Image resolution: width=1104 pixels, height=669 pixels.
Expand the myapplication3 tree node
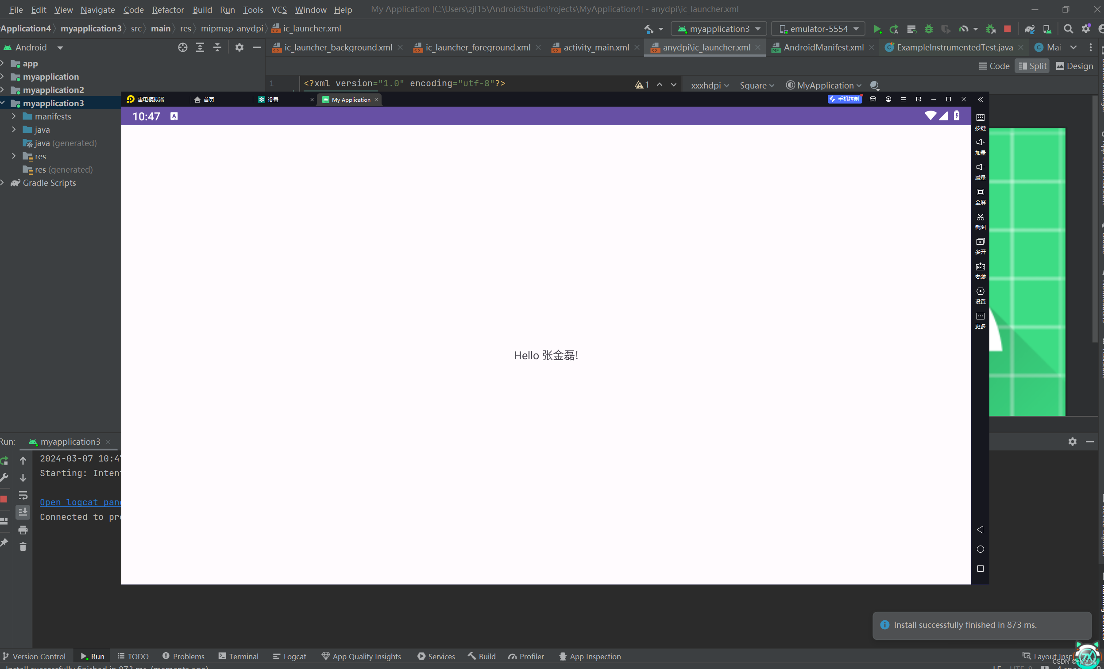pos(5,103)
